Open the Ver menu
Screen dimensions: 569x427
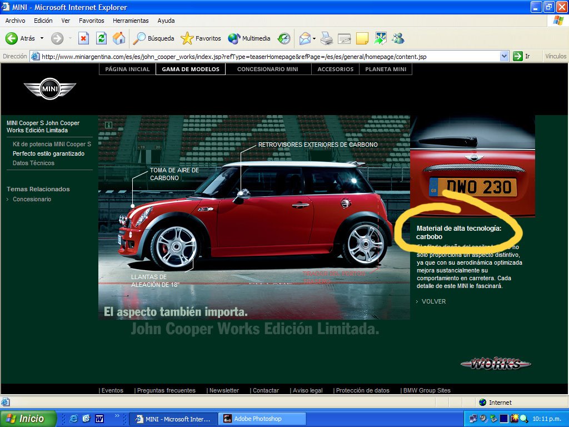(66, 21)
